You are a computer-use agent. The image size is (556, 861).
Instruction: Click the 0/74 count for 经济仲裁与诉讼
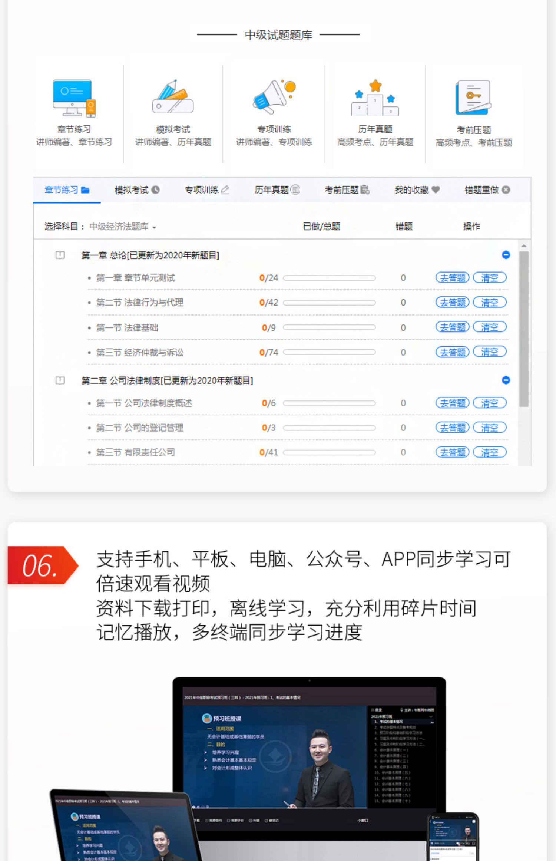[269, 352]
